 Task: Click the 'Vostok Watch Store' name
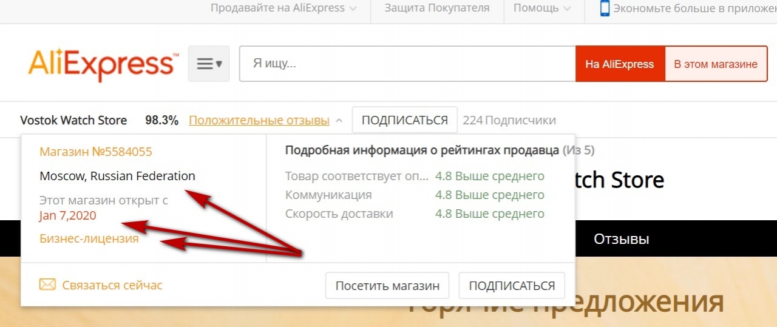(73, 120)
